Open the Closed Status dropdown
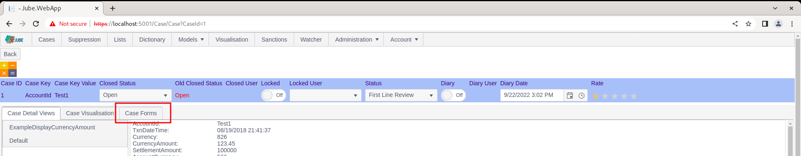 [x=135, y=95]
